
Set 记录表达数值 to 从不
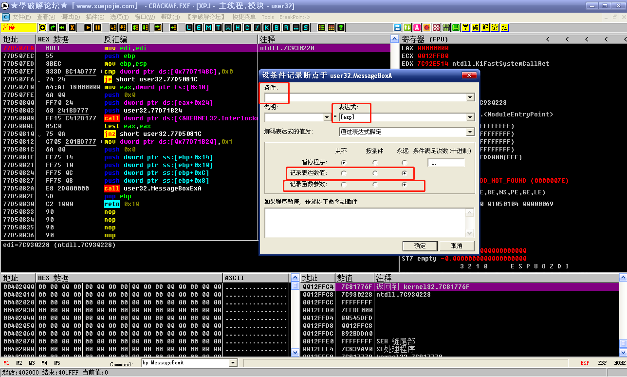(x=344, y=173)
